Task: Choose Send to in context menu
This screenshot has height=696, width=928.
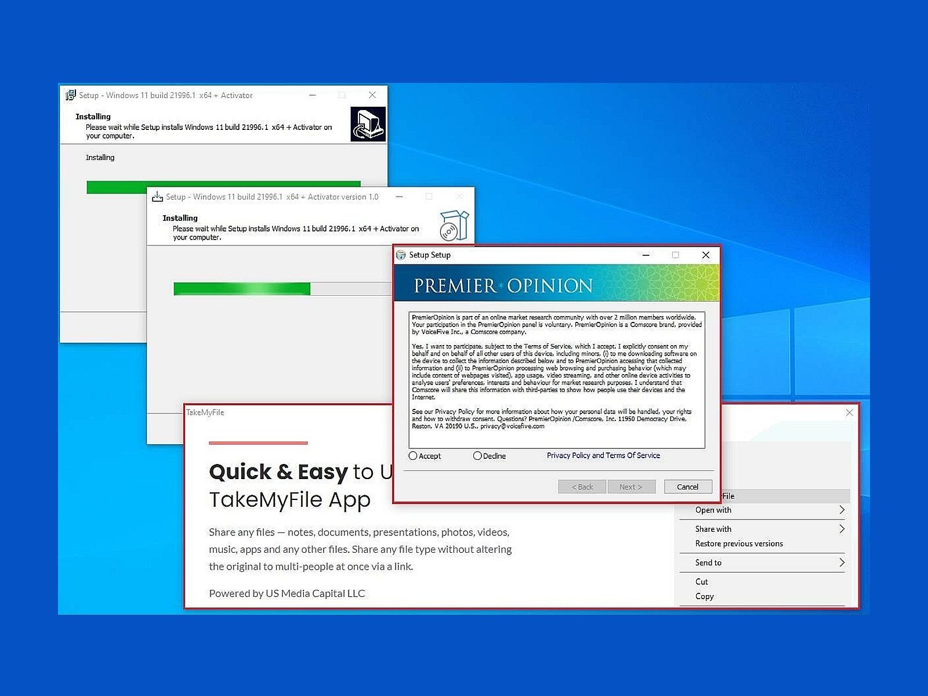Action: click(762, 563)
